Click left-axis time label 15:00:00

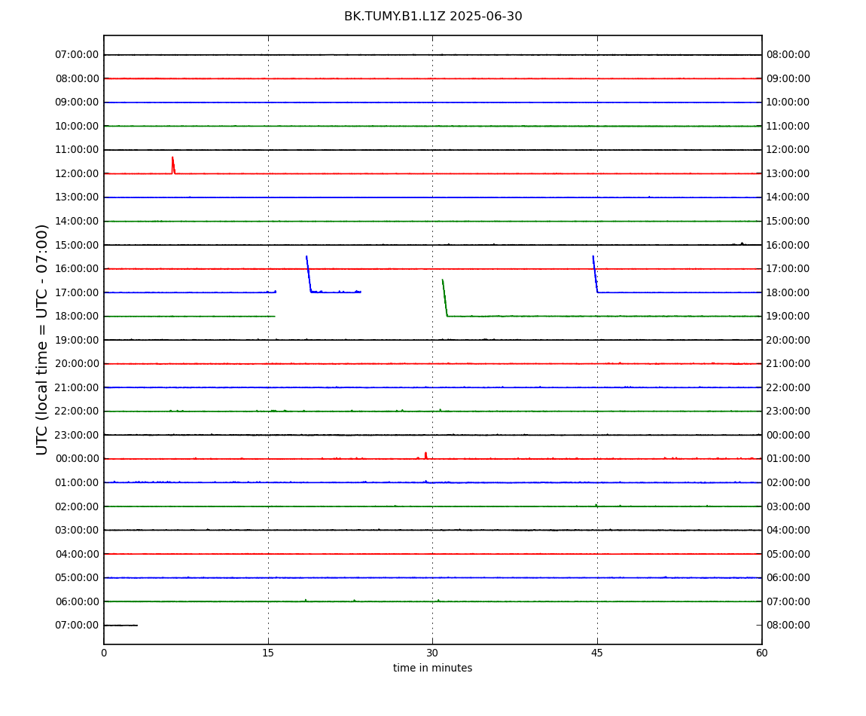point(78,245)
